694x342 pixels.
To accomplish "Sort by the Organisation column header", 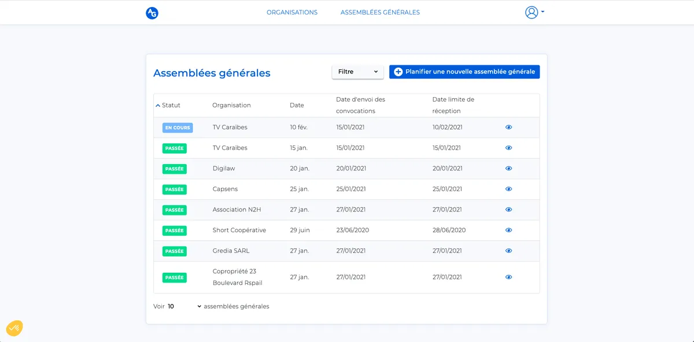I will click(231, 105).
